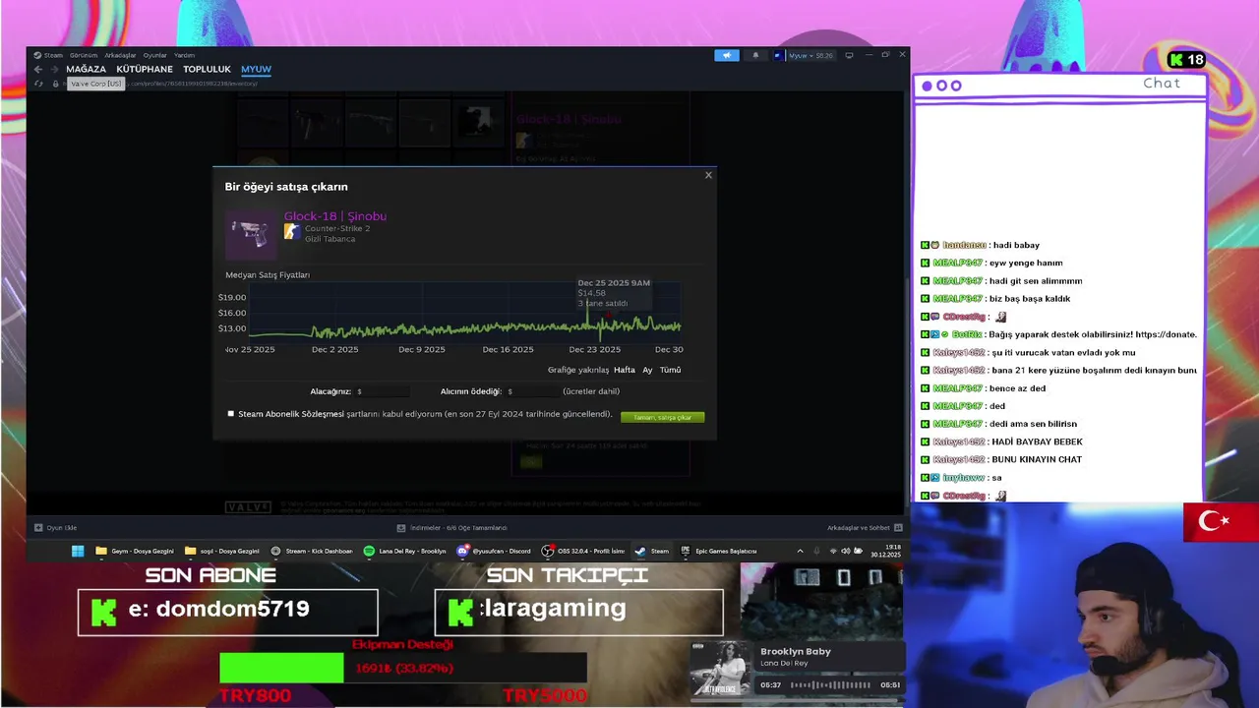
Task: Click Brooklyn Baby song title
Action: click(x=796, y=651)
